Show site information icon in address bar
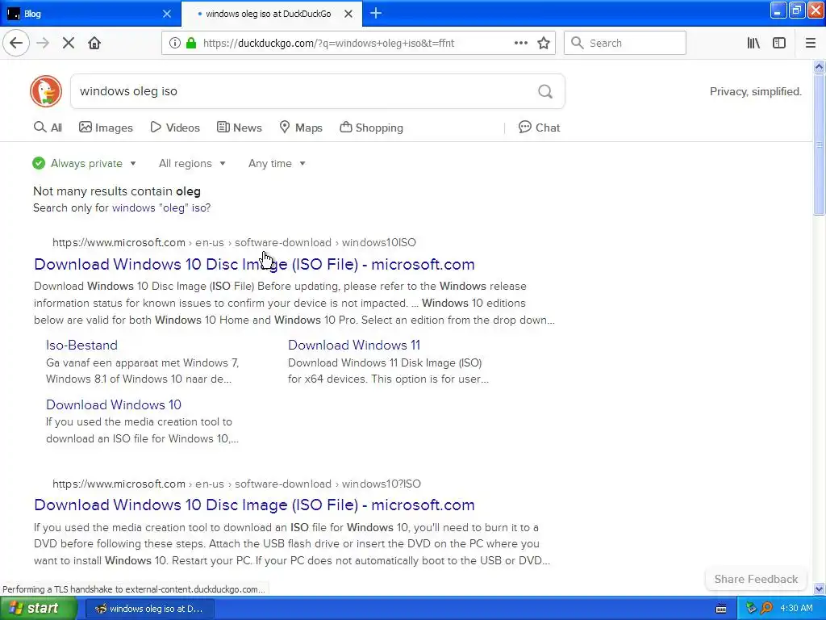This screenshot has width=826, height=620. pos(174,43)
